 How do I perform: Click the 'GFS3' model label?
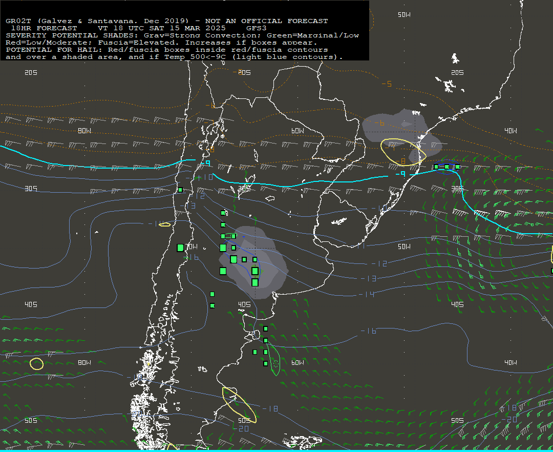(257, 28)
